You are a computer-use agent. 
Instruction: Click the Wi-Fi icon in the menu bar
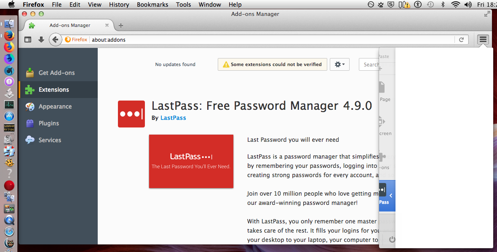pos(455,5)
